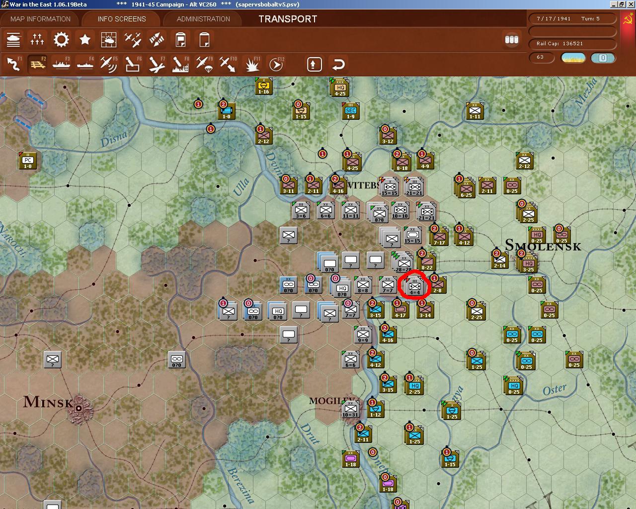Screen dimensions: 636x509
Task: Click the three stacked cylinders icon
Action: pyautogui.click(x=512, y=39)
